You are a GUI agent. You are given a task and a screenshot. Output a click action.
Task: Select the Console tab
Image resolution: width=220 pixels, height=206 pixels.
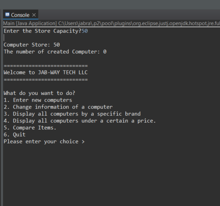20,15
